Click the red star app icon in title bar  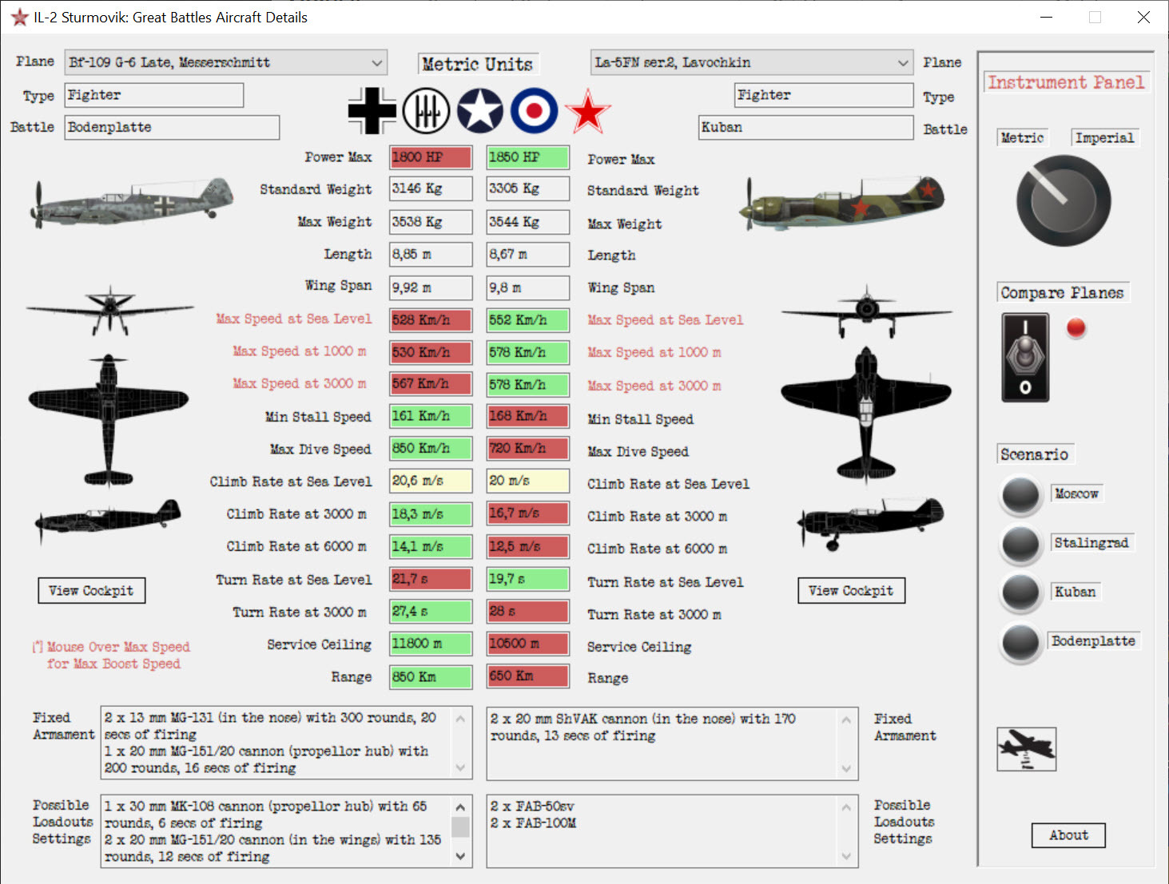point(19,17)
